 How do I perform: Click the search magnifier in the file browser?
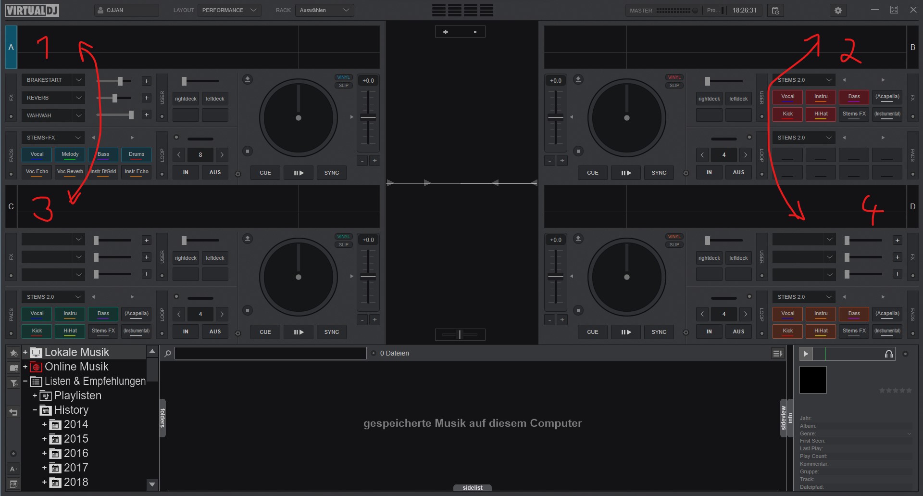167,354
